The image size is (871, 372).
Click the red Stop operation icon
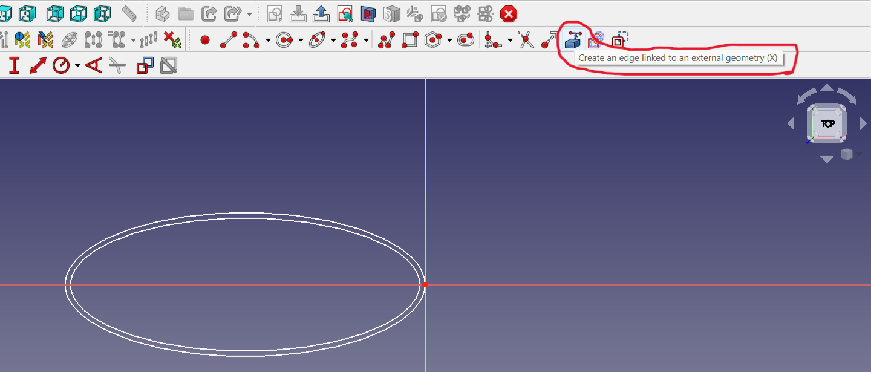[x=508, y=14]
